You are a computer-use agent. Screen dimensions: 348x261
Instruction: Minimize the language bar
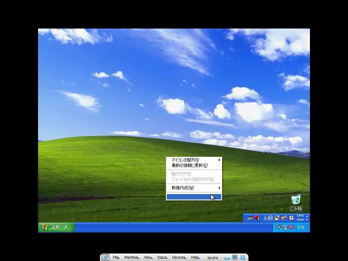click(307, 216)
